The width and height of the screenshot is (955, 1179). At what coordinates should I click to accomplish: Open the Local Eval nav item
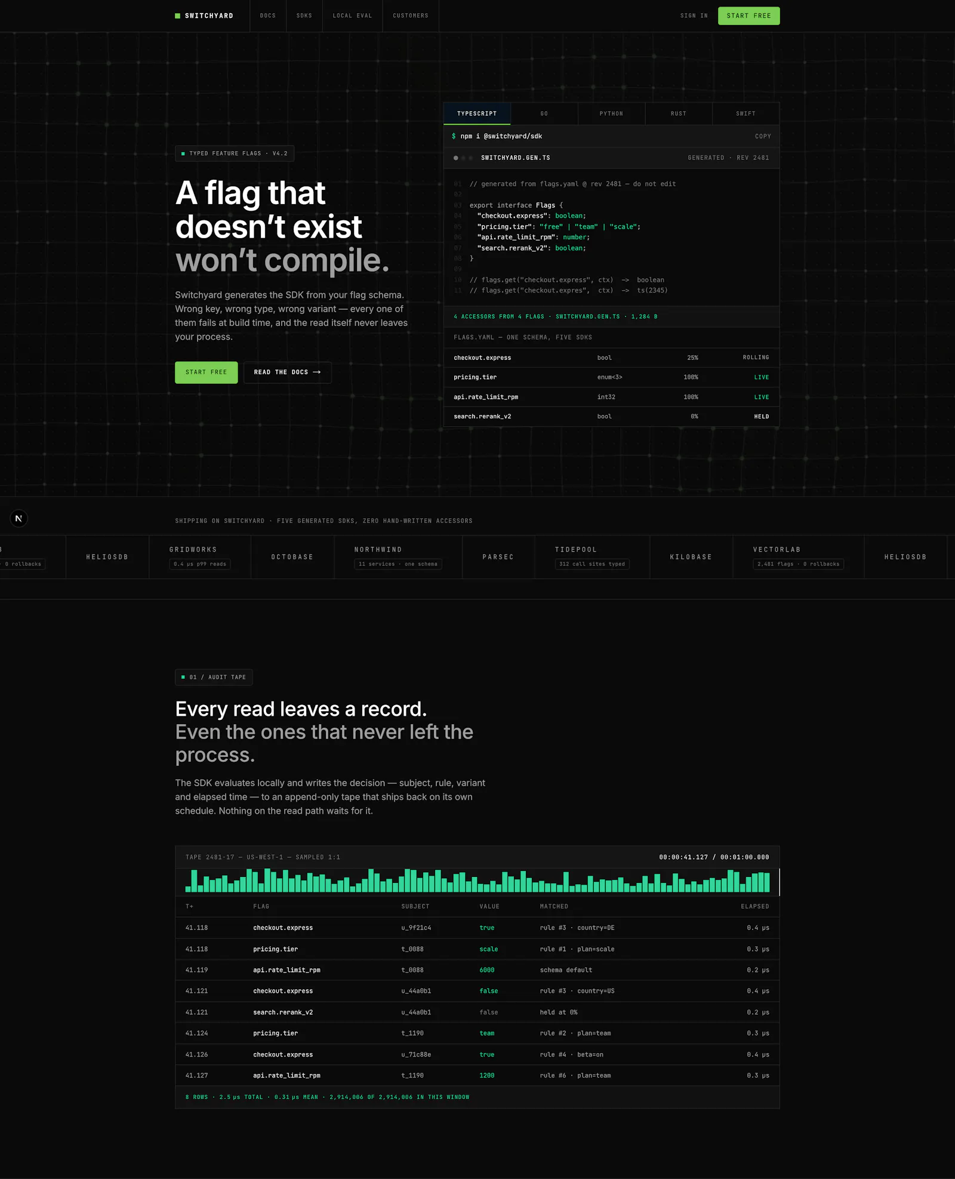pyautogui.click(x=352, y=16)
